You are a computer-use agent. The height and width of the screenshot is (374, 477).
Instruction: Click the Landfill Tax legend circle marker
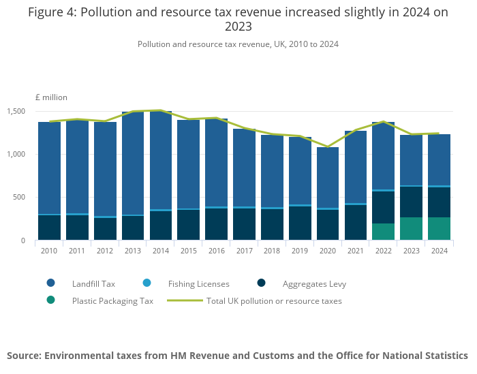(51, 283)
